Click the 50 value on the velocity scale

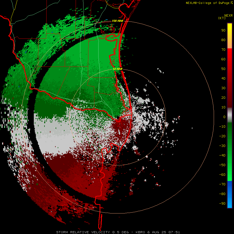[x=223, y=69]
